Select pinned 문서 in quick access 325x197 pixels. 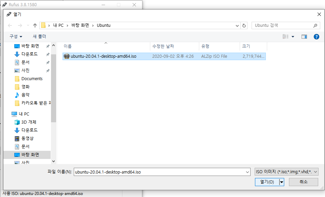pos(25,62)
